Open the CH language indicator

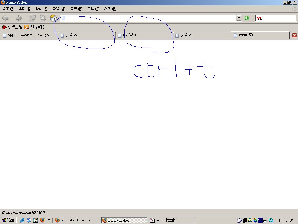click(x=260, y=220)
